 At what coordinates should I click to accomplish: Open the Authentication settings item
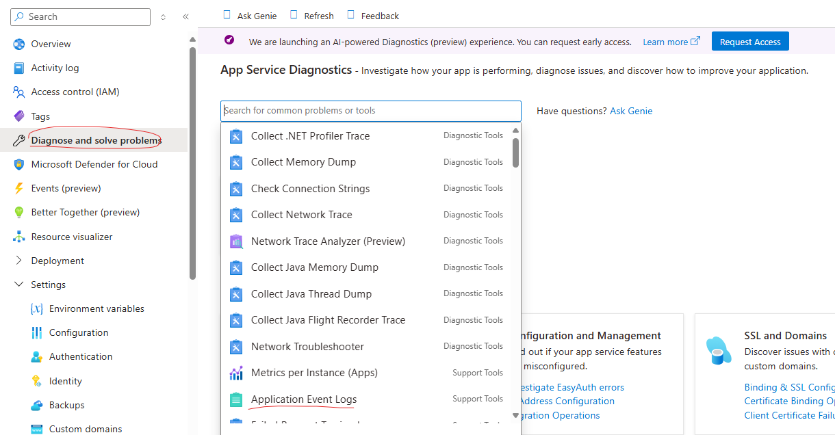click(94, 357)
